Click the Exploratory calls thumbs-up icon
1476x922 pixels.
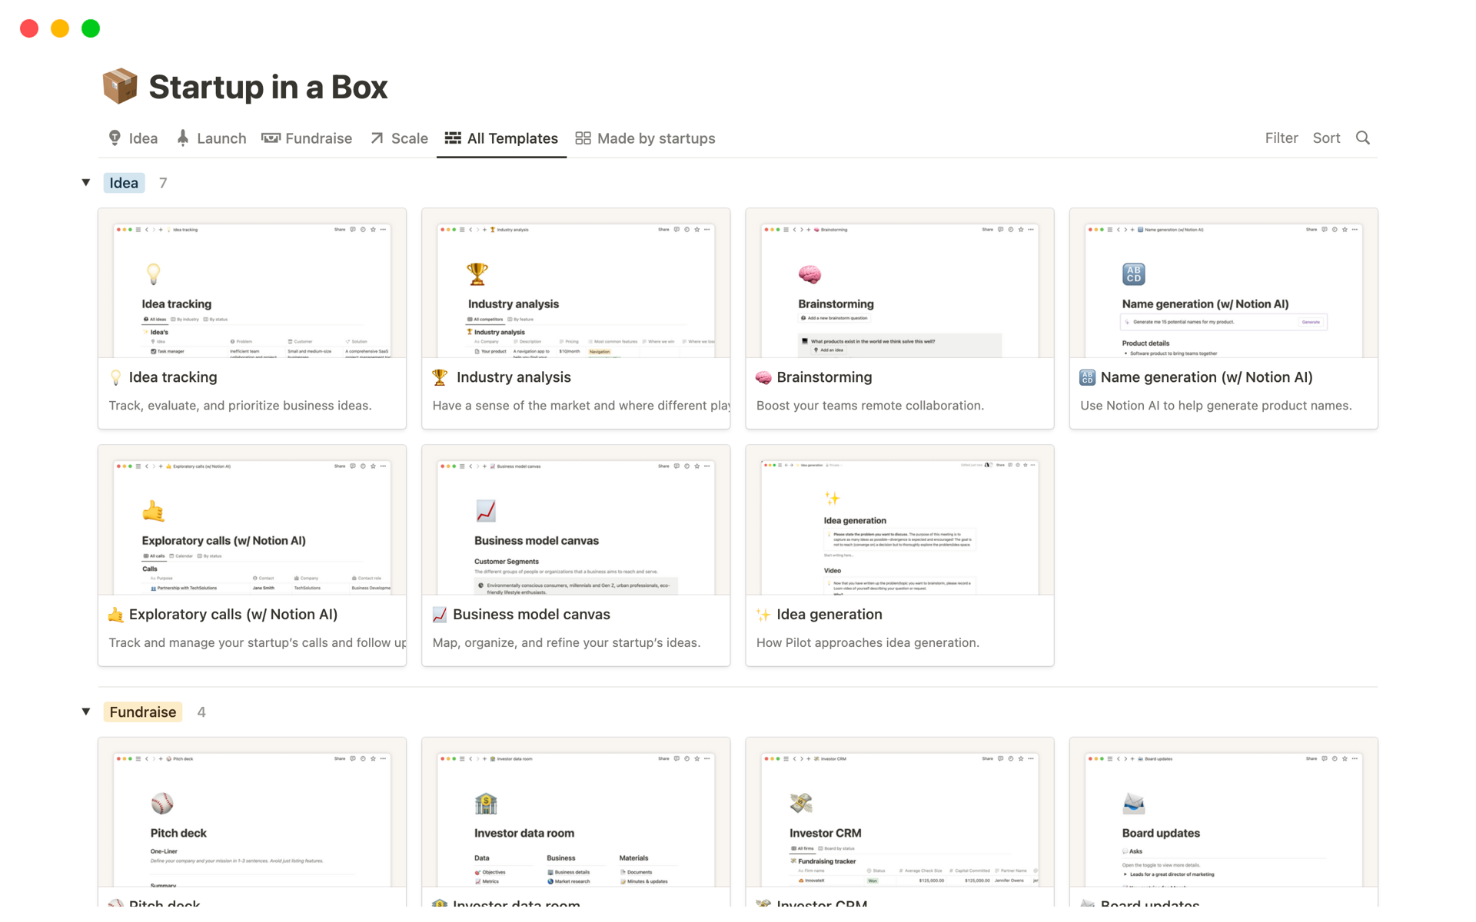[x=115, y=613]
